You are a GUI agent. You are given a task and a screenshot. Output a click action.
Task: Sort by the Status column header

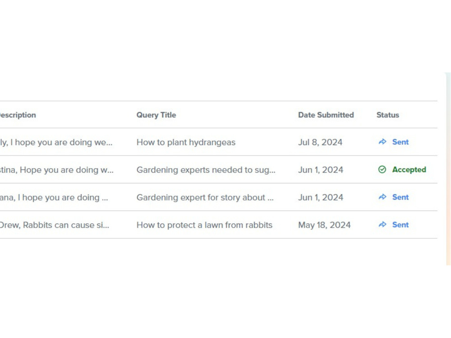click(388, 115)
